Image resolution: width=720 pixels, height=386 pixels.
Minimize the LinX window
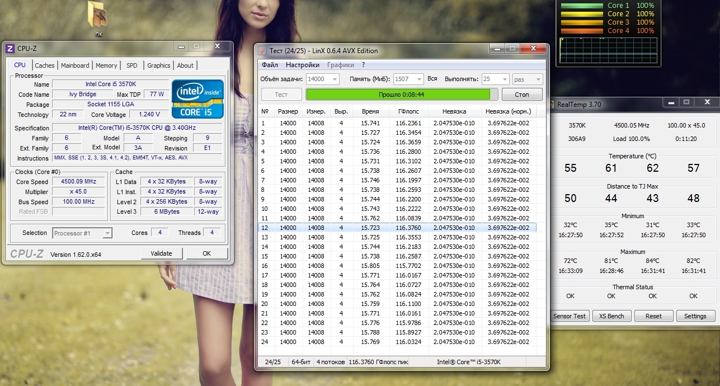(497, 49)
